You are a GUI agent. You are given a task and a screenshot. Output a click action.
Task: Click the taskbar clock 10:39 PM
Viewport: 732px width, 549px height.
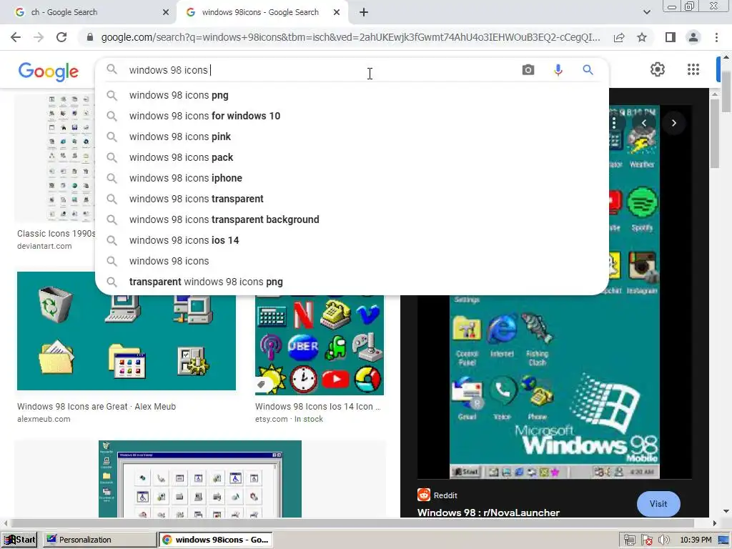coord(696,540)
